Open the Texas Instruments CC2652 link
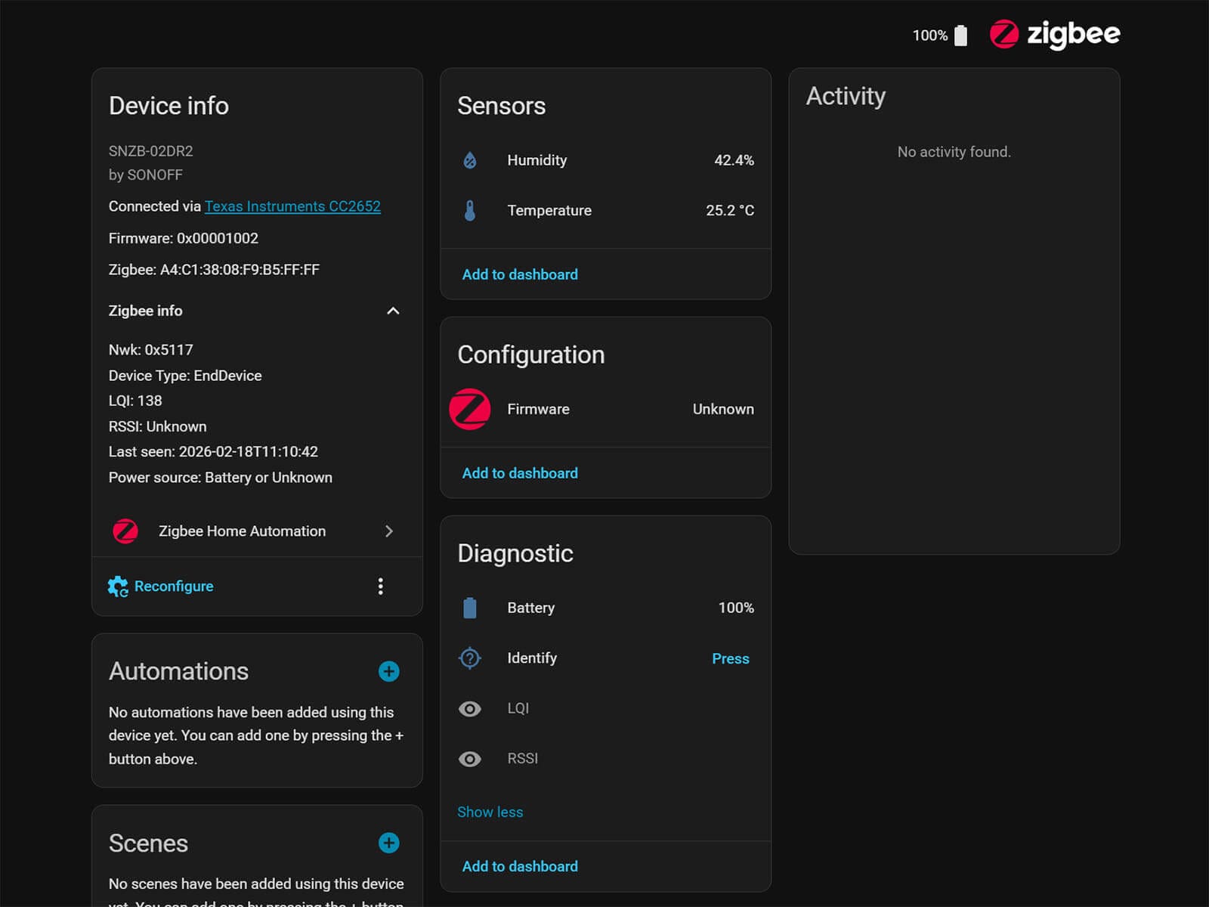Screen dimensions: 1209x907 292,206
